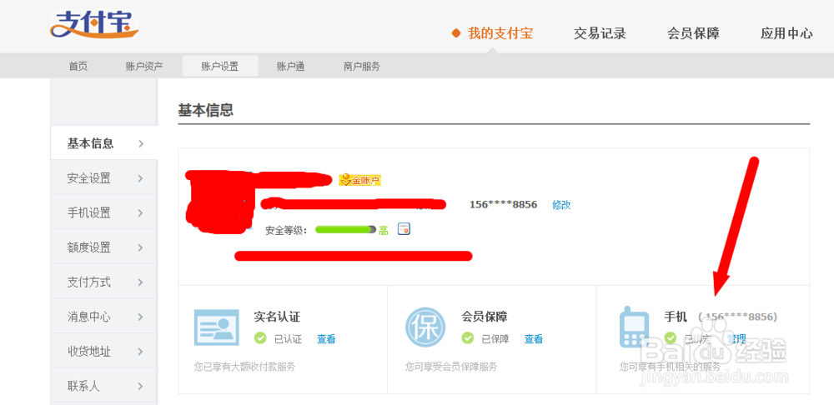Open 手机设置 in the sidebar
Screen dimensions: 834x405
(x=104, y=212)
